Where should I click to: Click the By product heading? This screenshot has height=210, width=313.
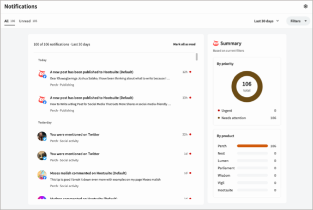coord(225,136)
